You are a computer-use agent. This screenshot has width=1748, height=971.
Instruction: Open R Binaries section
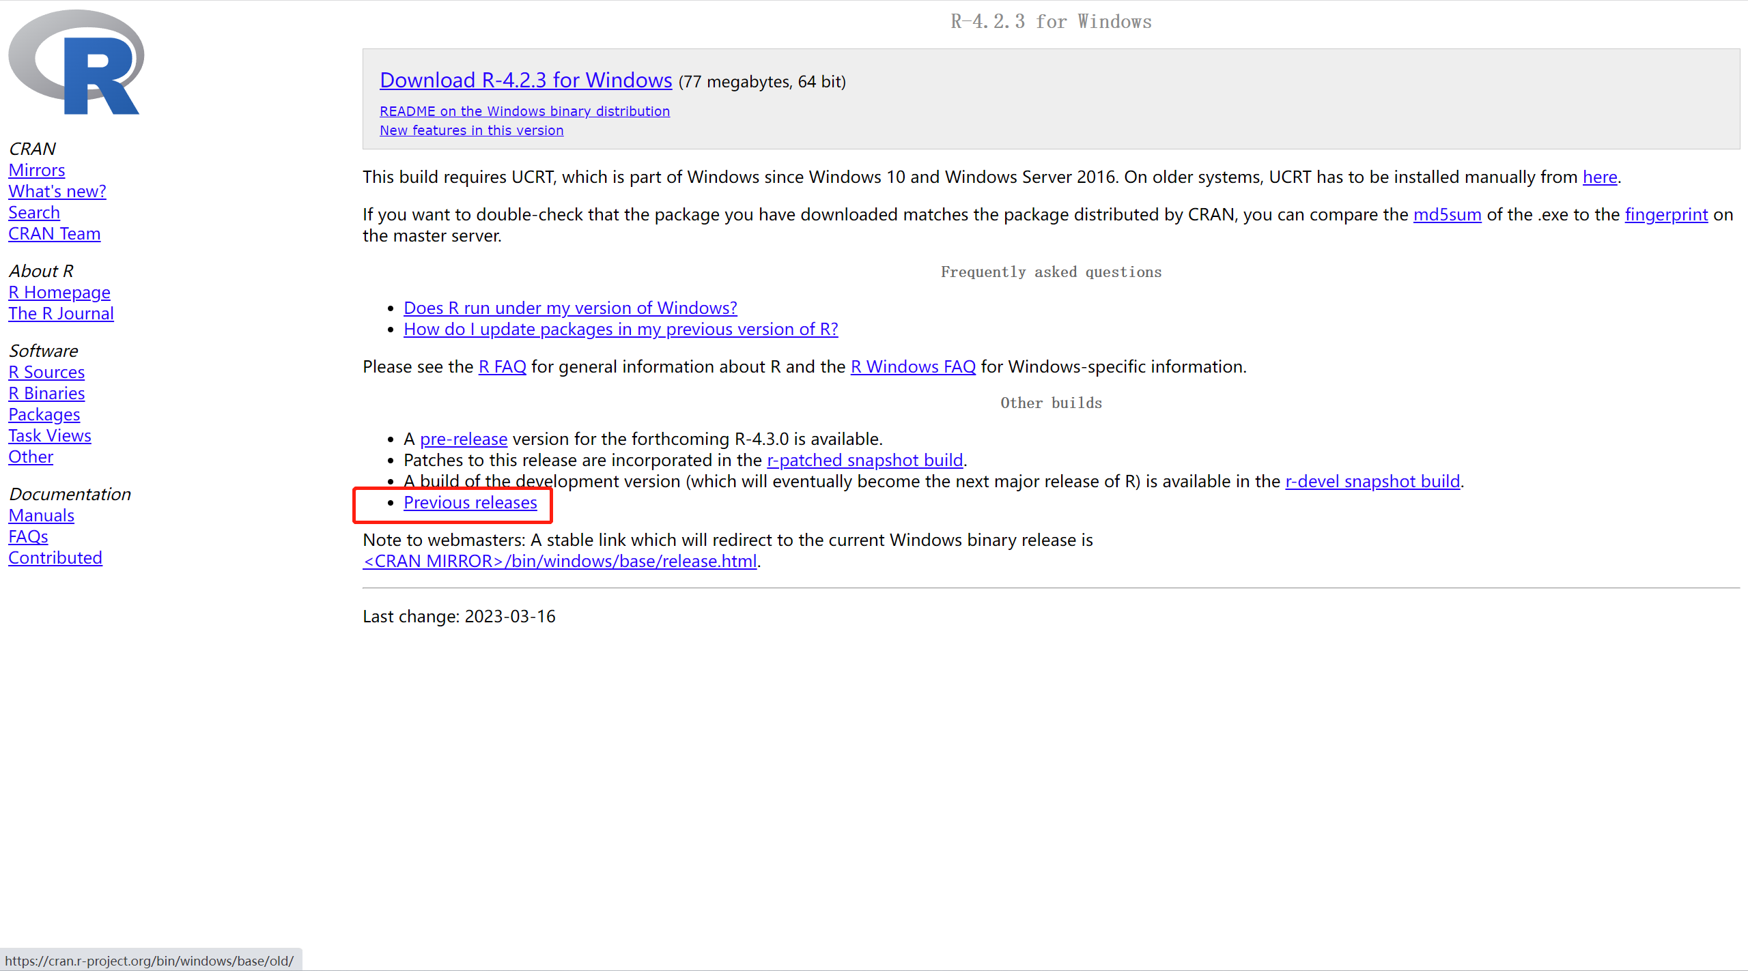click(x=46, y=393)
